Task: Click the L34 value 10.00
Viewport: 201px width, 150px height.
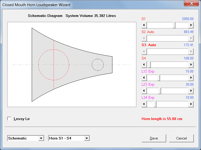Action: tap(189, 97)
